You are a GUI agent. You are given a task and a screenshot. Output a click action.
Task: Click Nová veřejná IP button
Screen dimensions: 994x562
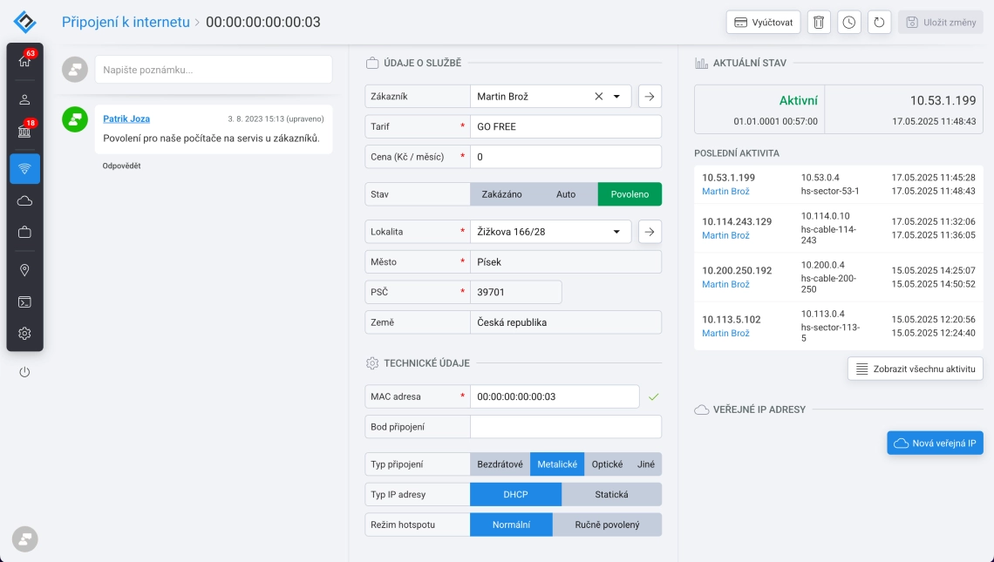coord(935,444)
